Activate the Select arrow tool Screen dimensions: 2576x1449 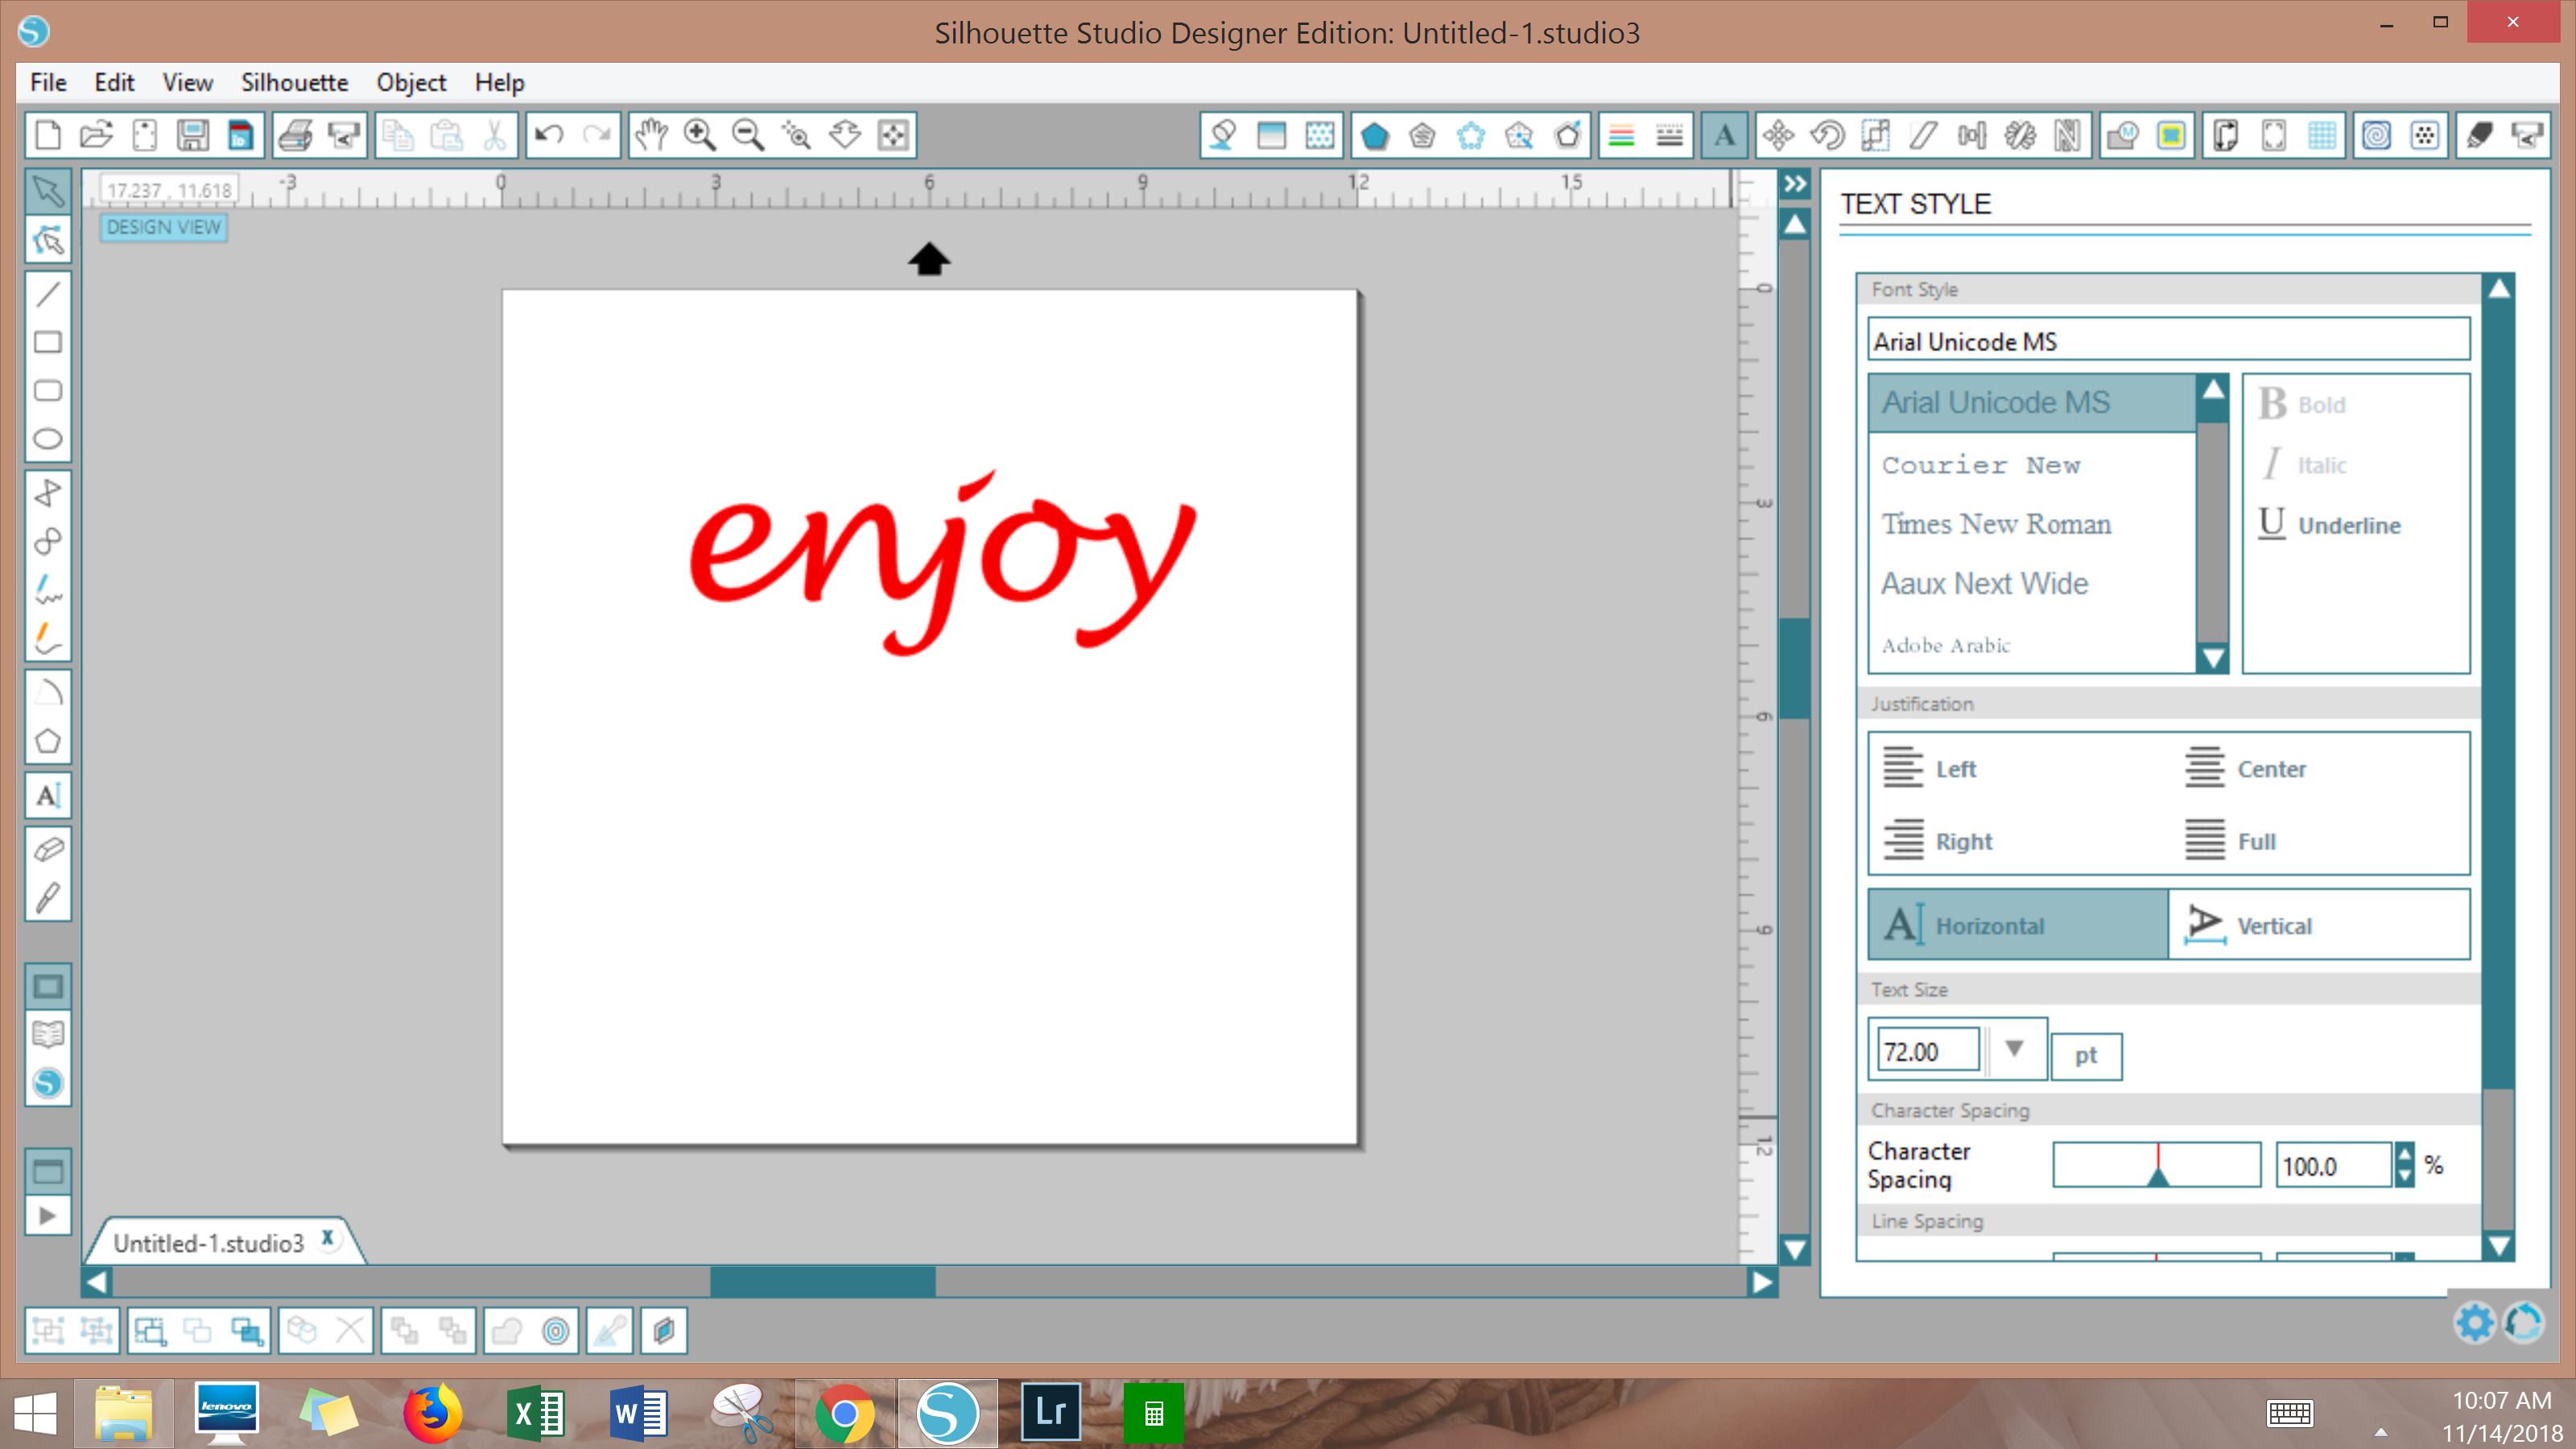[x=48, y=191]
